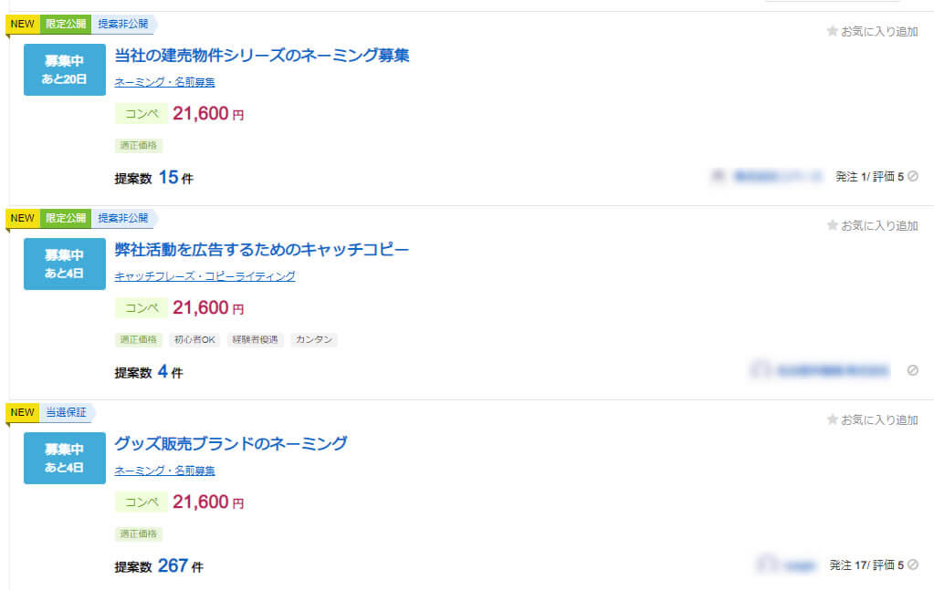Open the client avatar on the キャッチコピー listing
Viewport: 934px width, 590px height.
[760, 370]
